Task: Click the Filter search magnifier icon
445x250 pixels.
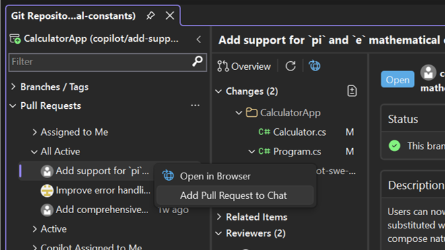Action: pos(197,61)
